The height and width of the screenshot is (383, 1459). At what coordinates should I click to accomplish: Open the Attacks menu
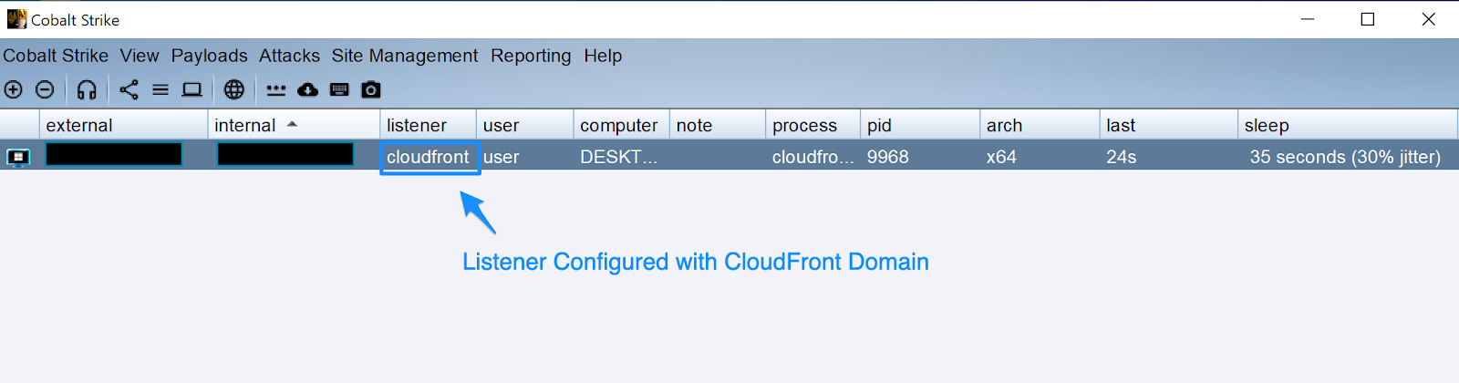click(289, 56)
